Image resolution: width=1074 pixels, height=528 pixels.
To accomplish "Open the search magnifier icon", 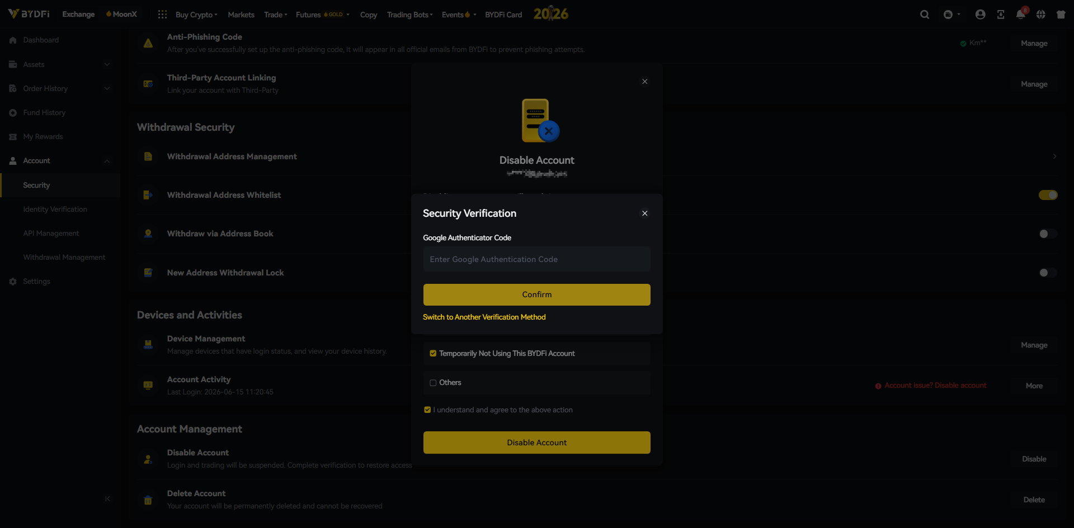I will (925, 15).
